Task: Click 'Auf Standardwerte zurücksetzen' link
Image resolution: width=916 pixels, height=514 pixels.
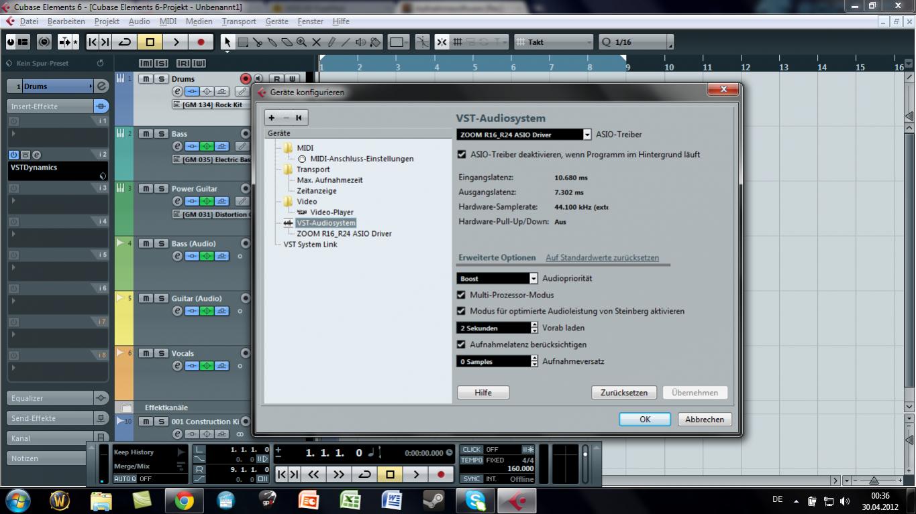Action: tap(602, 258)
